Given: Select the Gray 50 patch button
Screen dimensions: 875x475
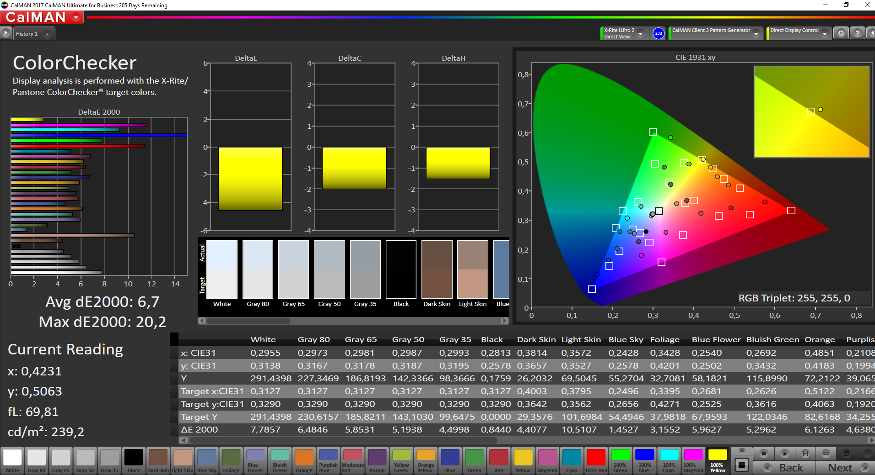Looking at the screenshot, I should point(85,460).
